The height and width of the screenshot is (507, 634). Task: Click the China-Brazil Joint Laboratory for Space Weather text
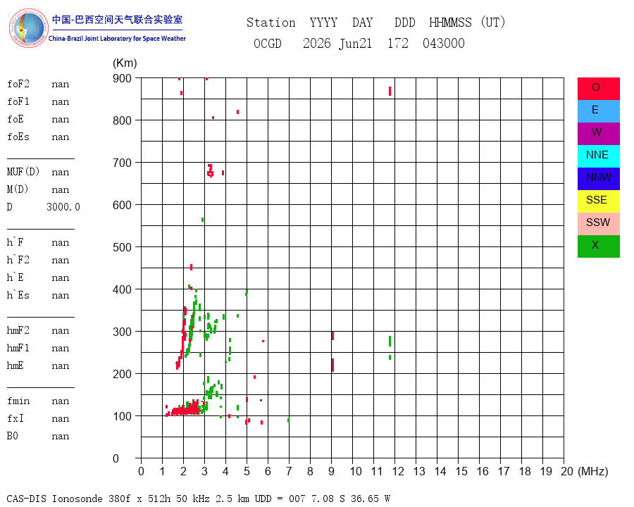pos(117,39)
